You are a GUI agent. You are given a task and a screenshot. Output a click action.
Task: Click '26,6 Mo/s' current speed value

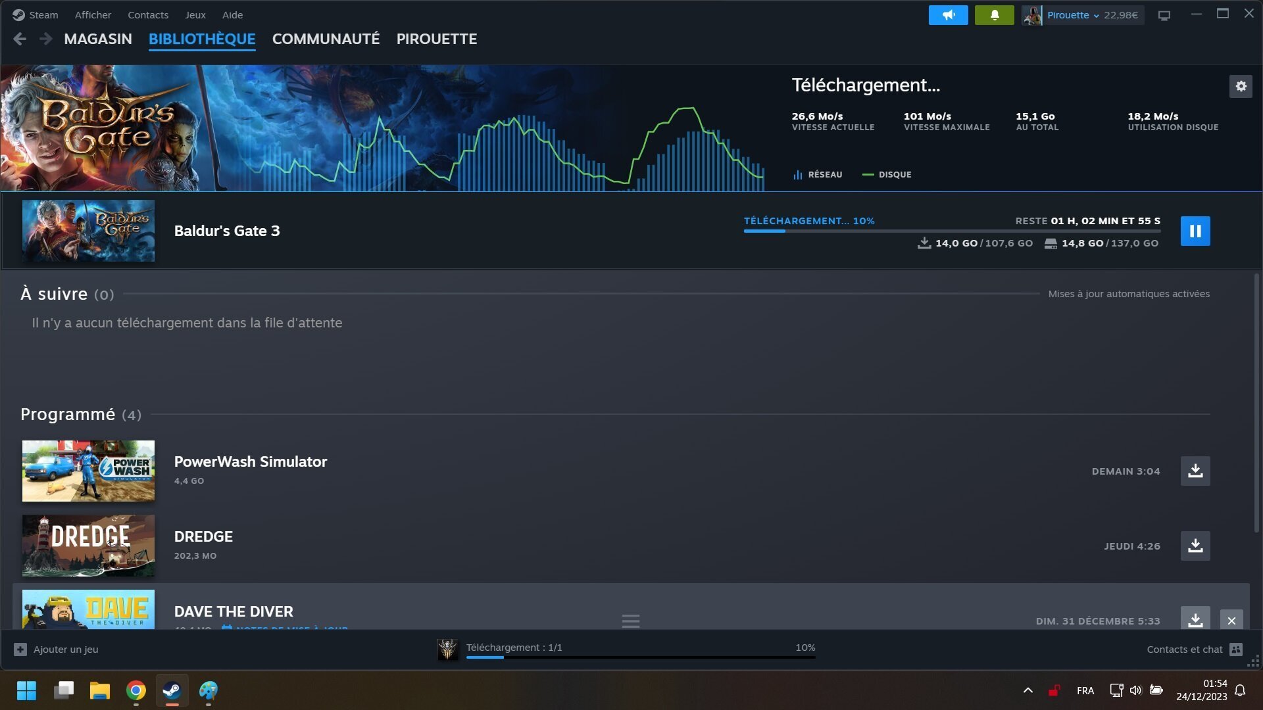point(817,116)
